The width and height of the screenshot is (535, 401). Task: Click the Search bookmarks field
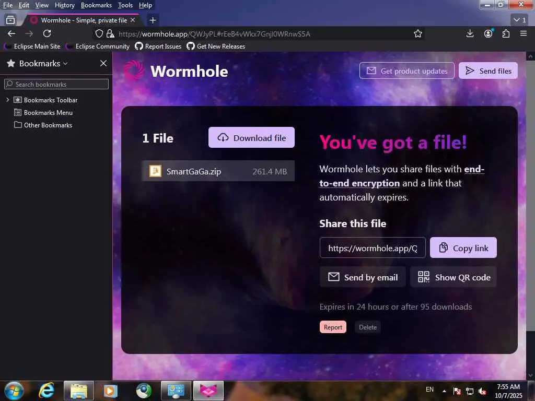(x=56, y=84)
